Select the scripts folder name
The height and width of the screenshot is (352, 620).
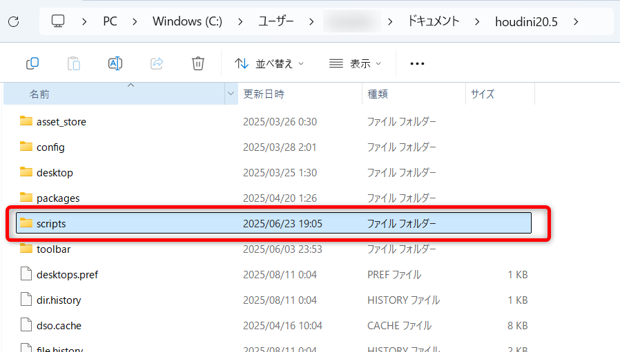(51, 224)
